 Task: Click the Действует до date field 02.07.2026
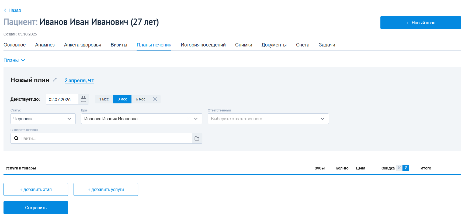pos(62,99)
